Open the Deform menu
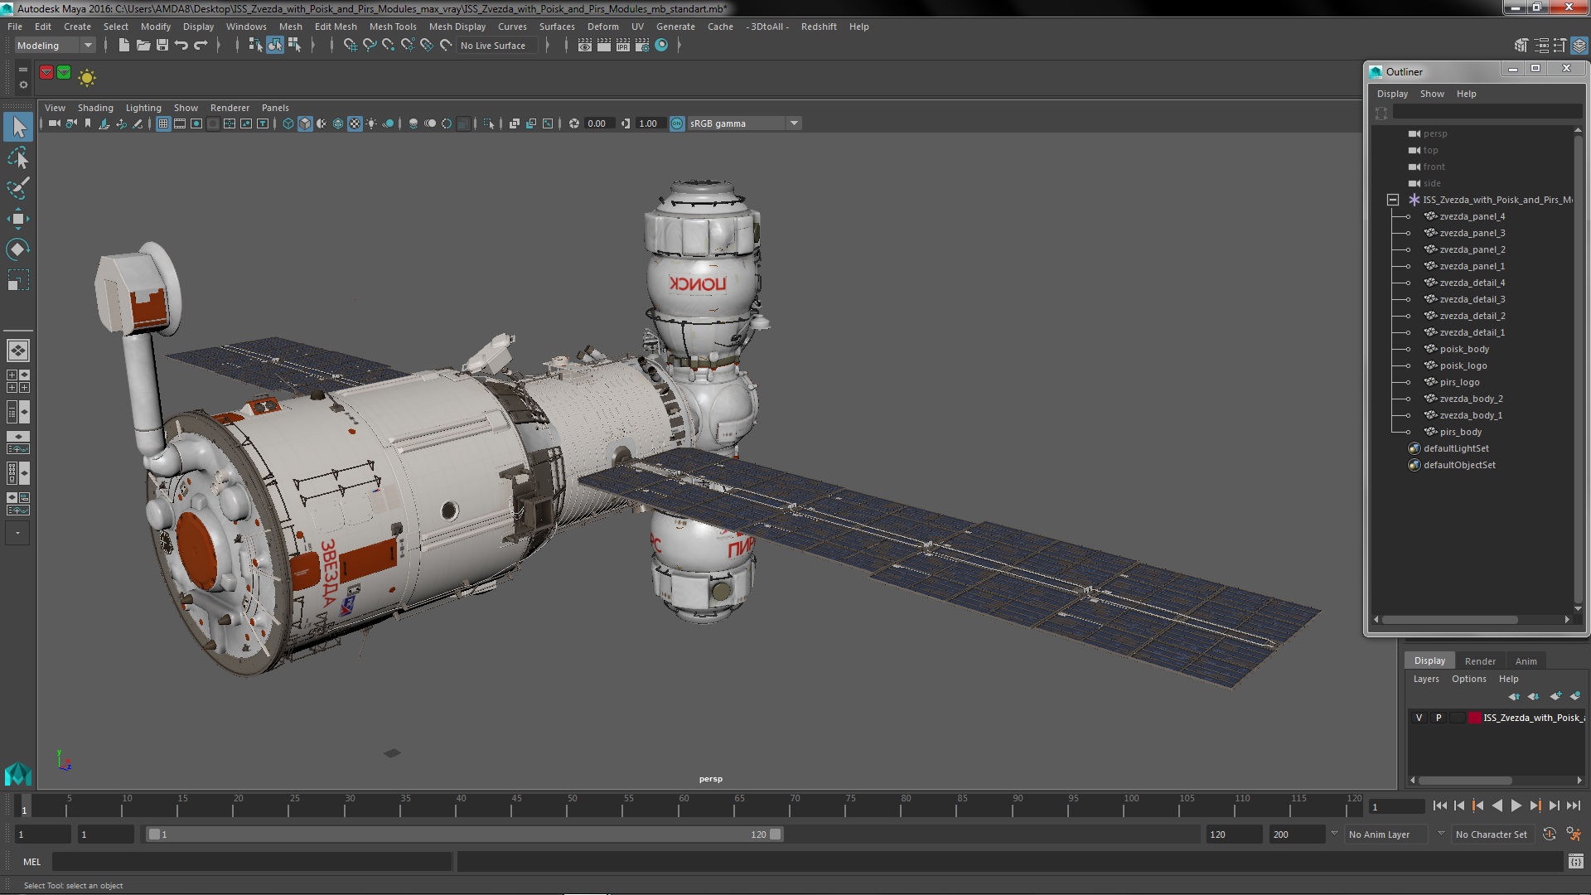This screenshot has width=1591, height=895. [x=603, y=27]
